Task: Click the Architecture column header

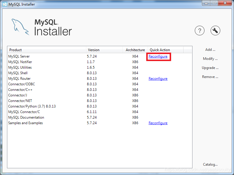Action: point(135,50)
